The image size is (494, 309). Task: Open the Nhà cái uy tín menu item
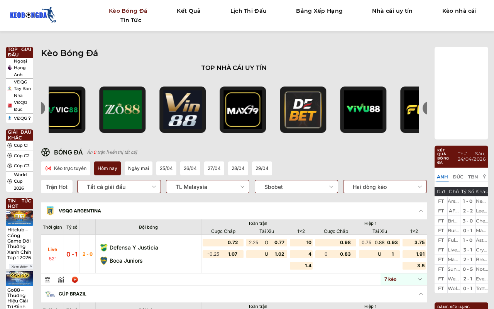[x=392, y=11]
